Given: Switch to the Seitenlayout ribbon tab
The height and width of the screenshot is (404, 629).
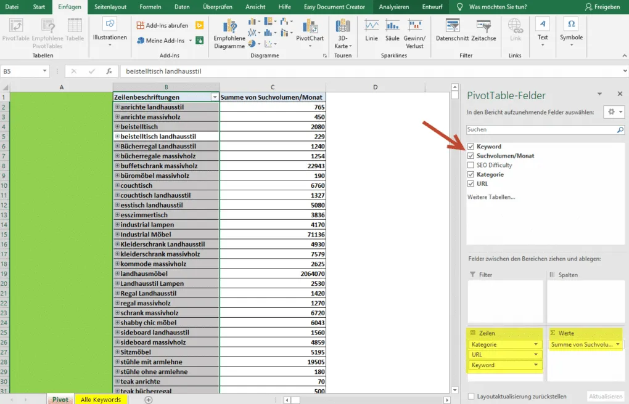Looking at the screenshot, I should pyautogui.click(x=110, y=7).
